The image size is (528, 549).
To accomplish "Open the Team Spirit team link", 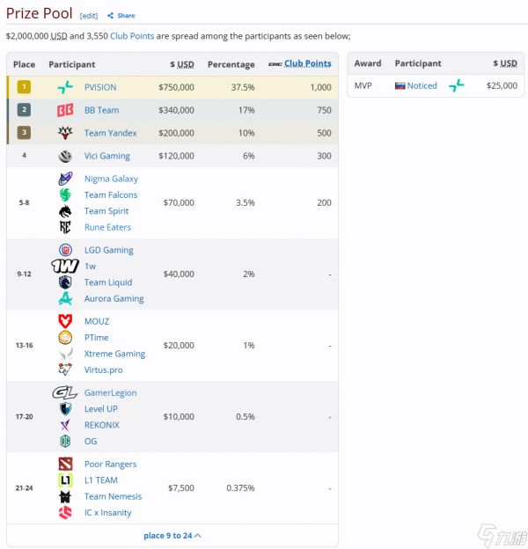I will pos(106,211).
